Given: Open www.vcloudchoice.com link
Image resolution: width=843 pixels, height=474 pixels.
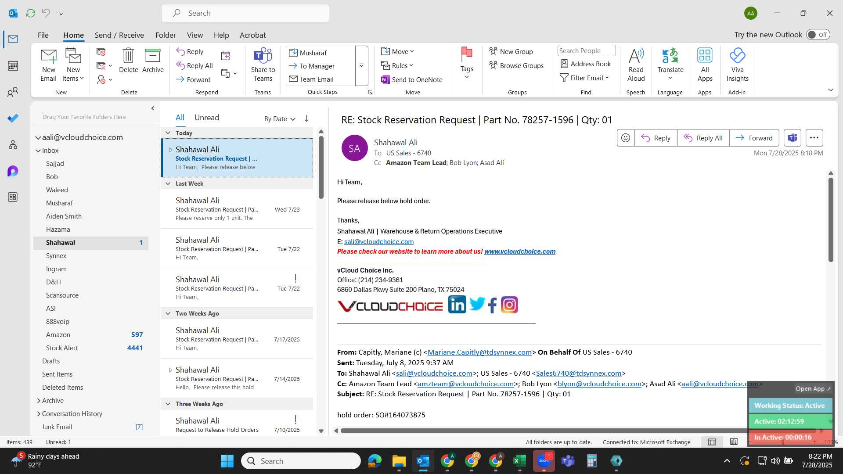Looking at the screenshot, I should tap(519, 251).
